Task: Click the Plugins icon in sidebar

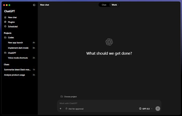Action: point(5,22)
